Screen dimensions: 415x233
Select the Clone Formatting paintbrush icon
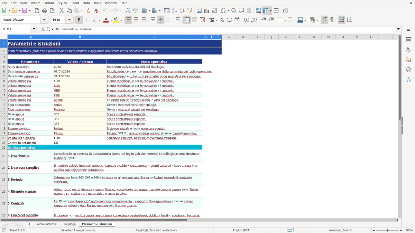[x=89, y=11]
